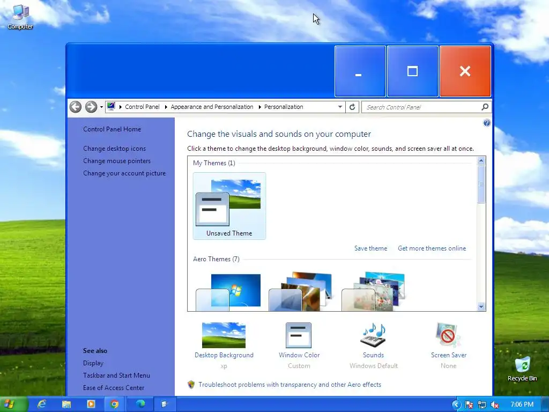Select Appearance and Personalization breadcrumb
549x412 pixels.
click(x=212, y=107)
